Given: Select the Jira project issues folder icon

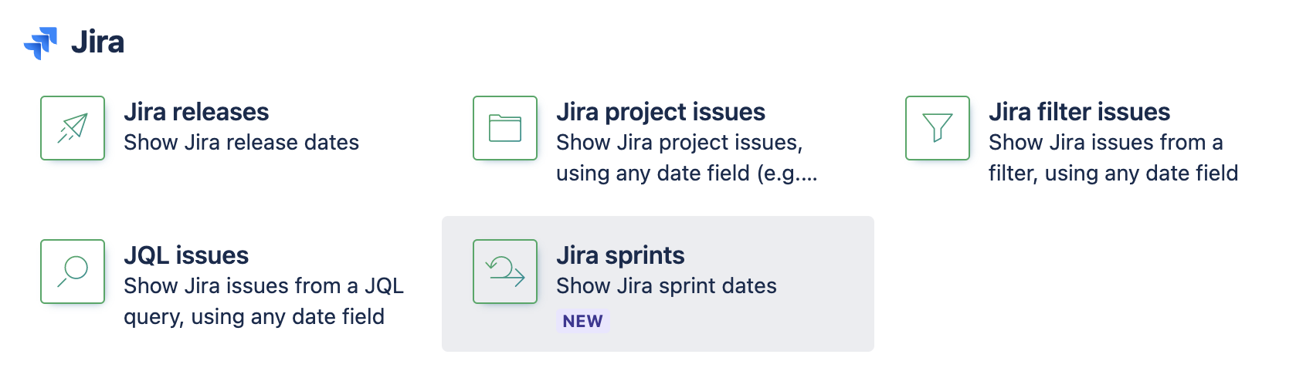Looking at the screenshot, I should [x=505, y=128].
